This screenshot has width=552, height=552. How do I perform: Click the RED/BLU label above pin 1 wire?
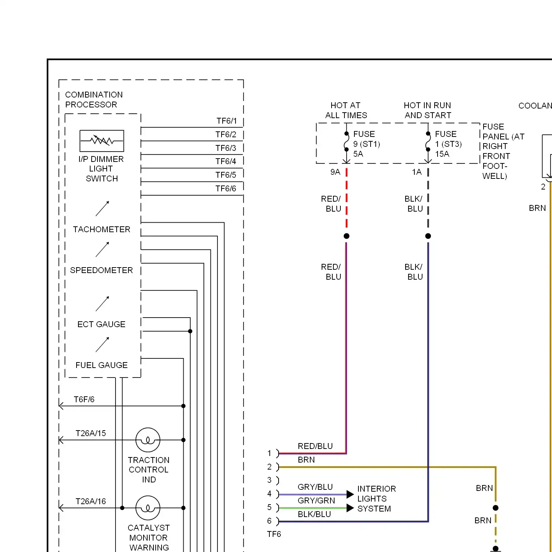[x=315, y=446]
